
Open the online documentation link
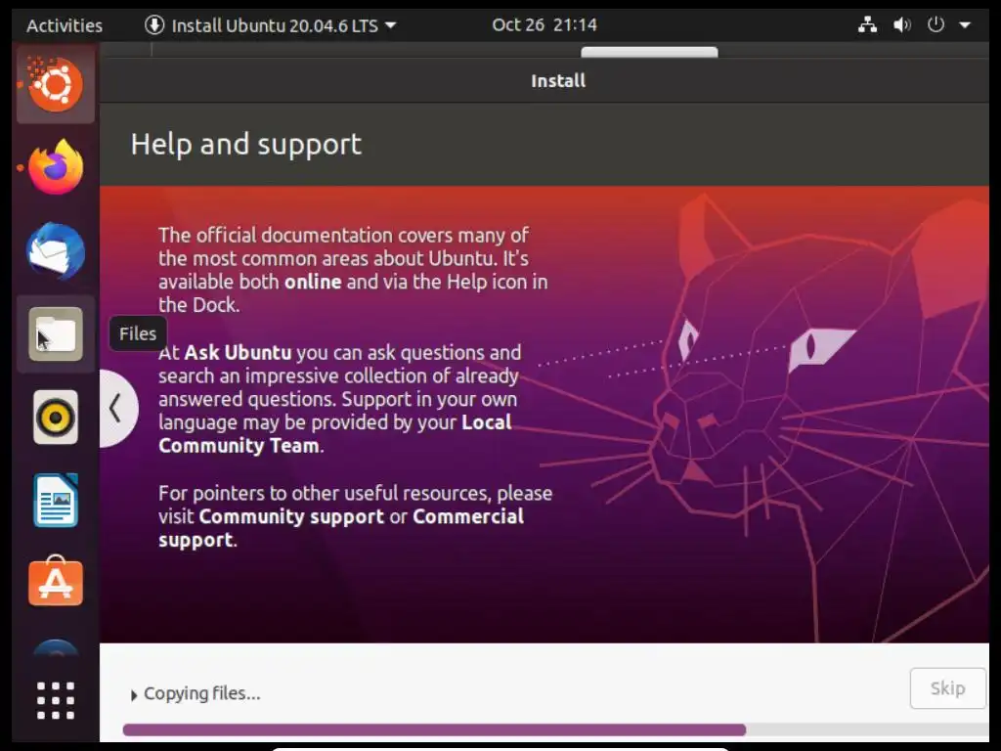click(x=313, y=282)
